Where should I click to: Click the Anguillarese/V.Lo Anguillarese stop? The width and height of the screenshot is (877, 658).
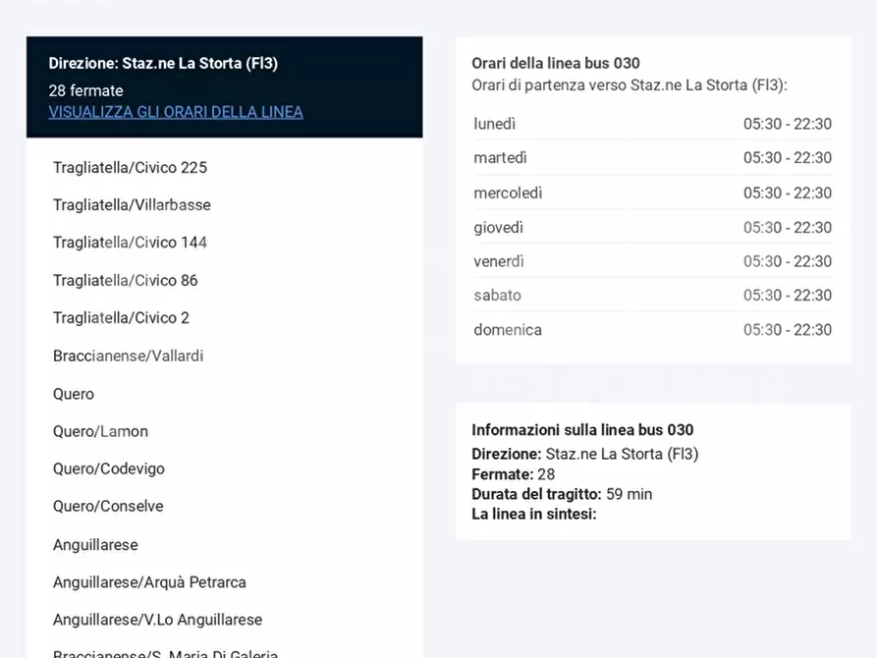157,620
